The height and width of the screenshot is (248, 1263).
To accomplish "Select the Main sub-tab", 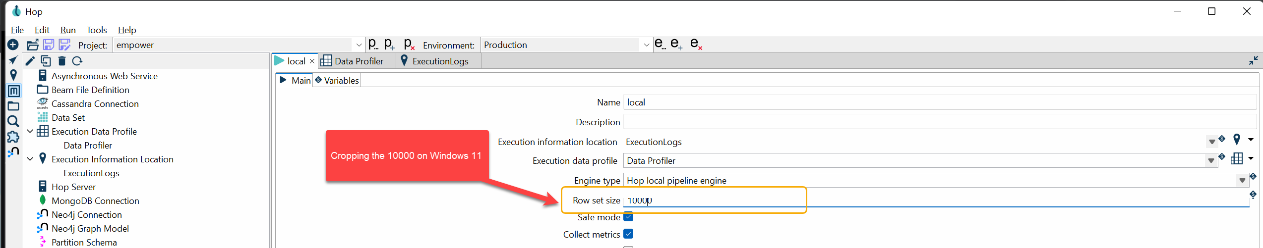I will pyautogui.click(x=295, y=81).
